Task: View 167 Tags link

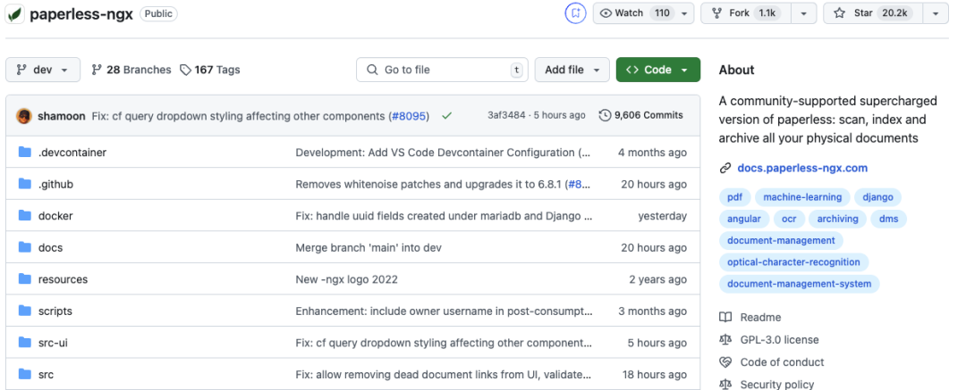Action: pyautogui.click(x=210, y=70)
